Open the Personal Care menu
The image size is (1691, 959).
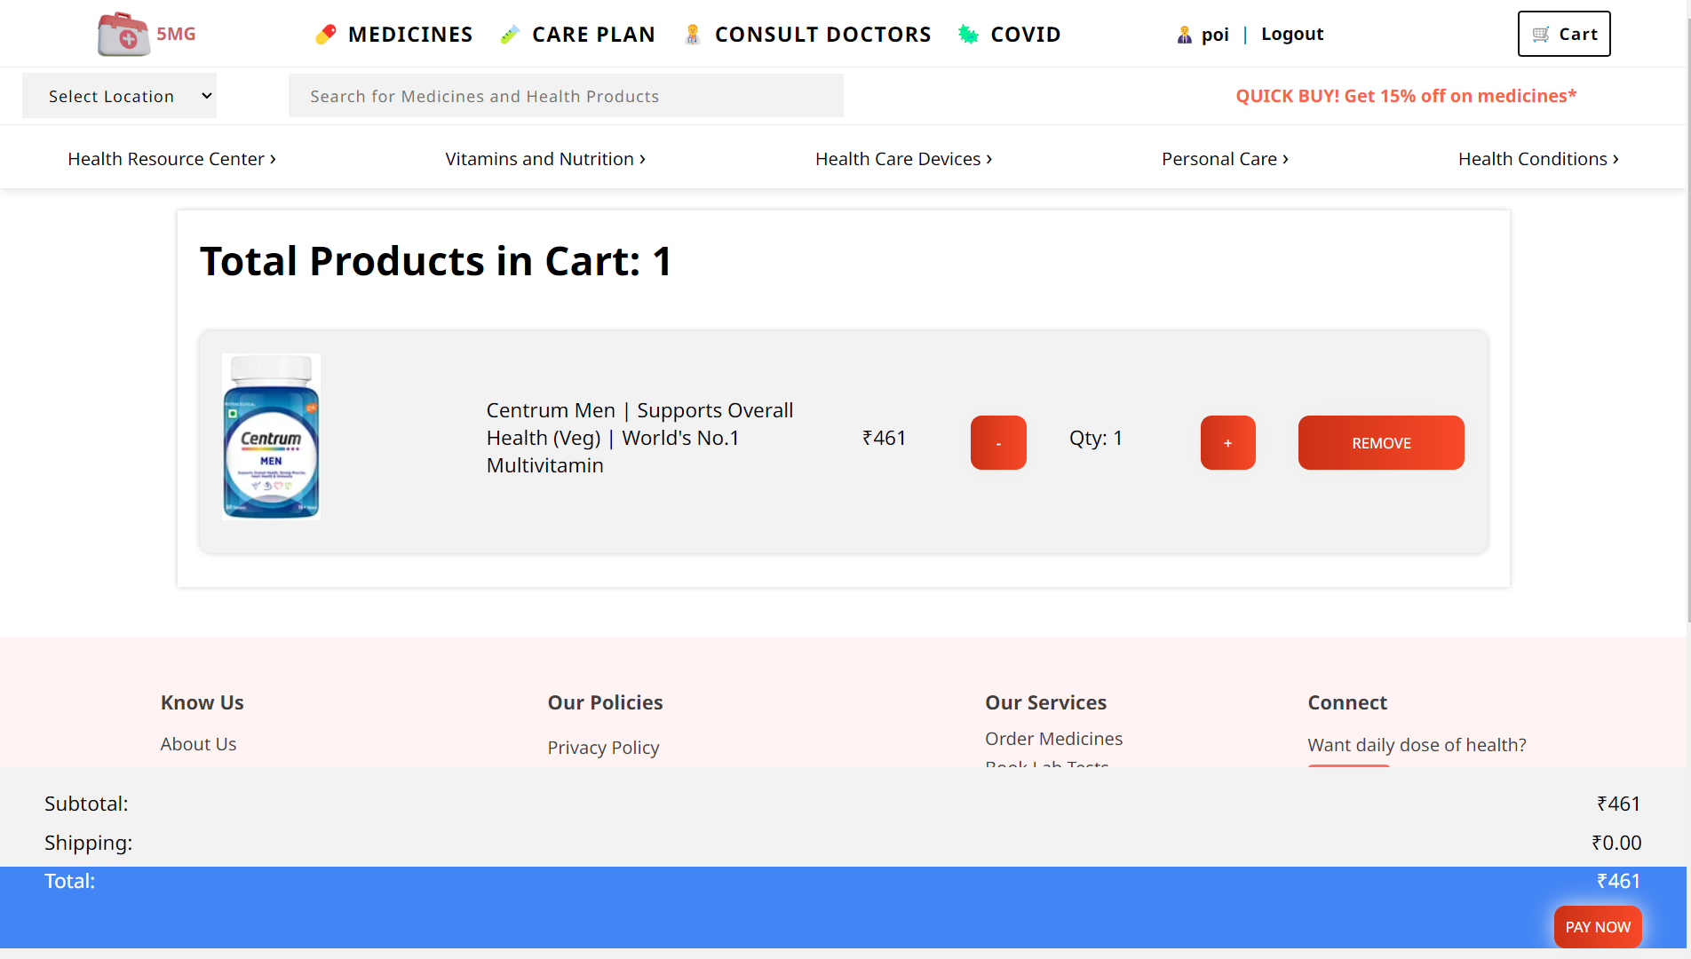click(1225, 159)
